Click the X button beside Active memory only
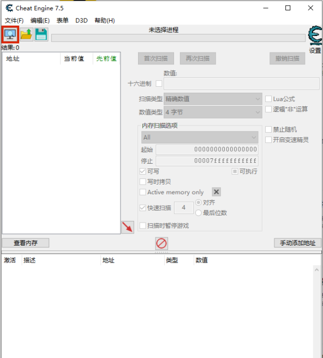Viewport: 323px width, 358px height. click(x=217, y=192)
